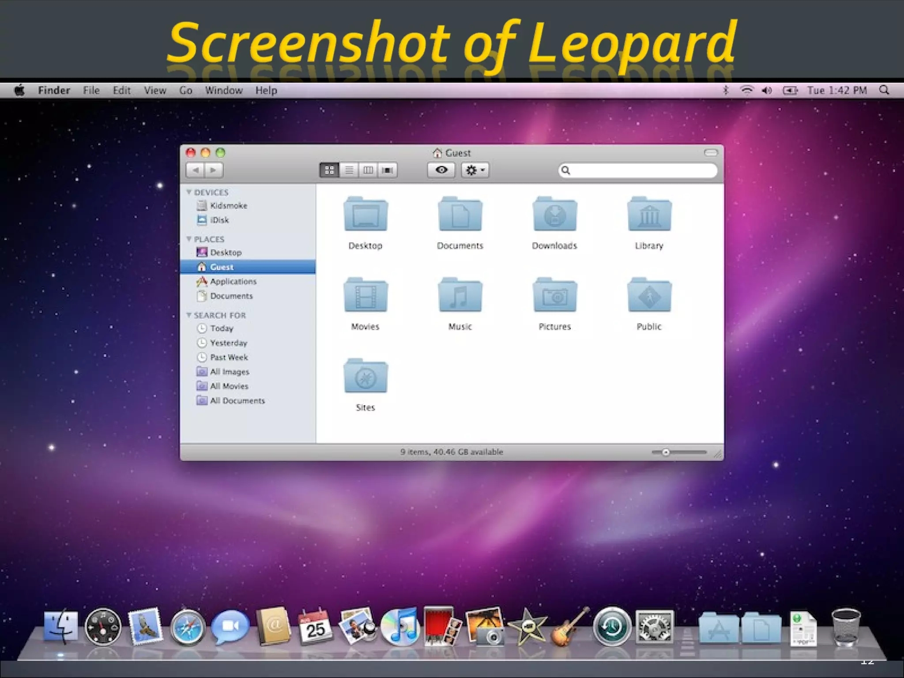Open the Action gear dropdown menu
The image size is (904, 678).
pyautogui.click(x=475, y=170)
